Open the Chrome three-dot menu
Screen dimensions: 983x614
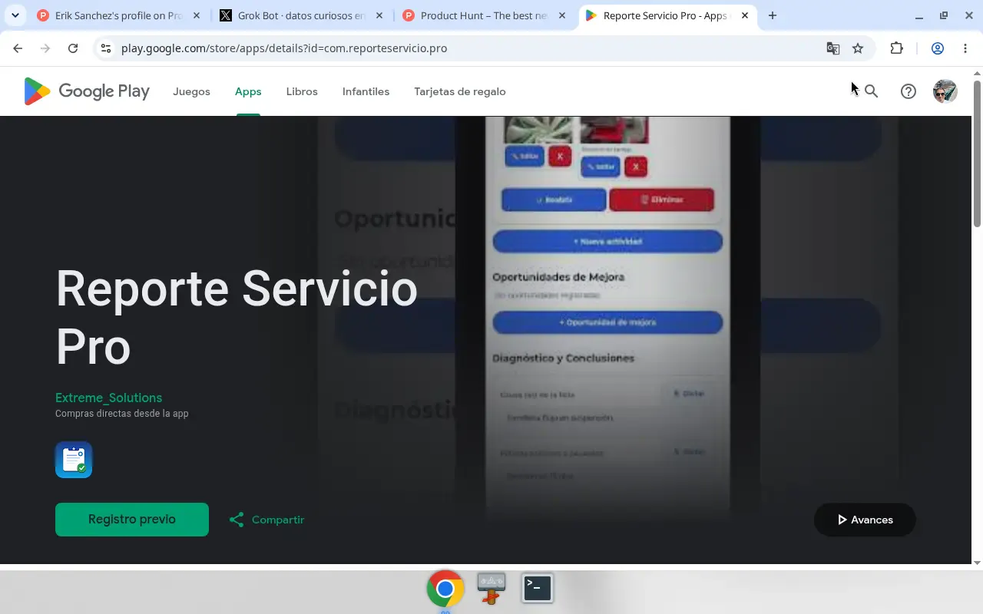click(x=965, y=48)
